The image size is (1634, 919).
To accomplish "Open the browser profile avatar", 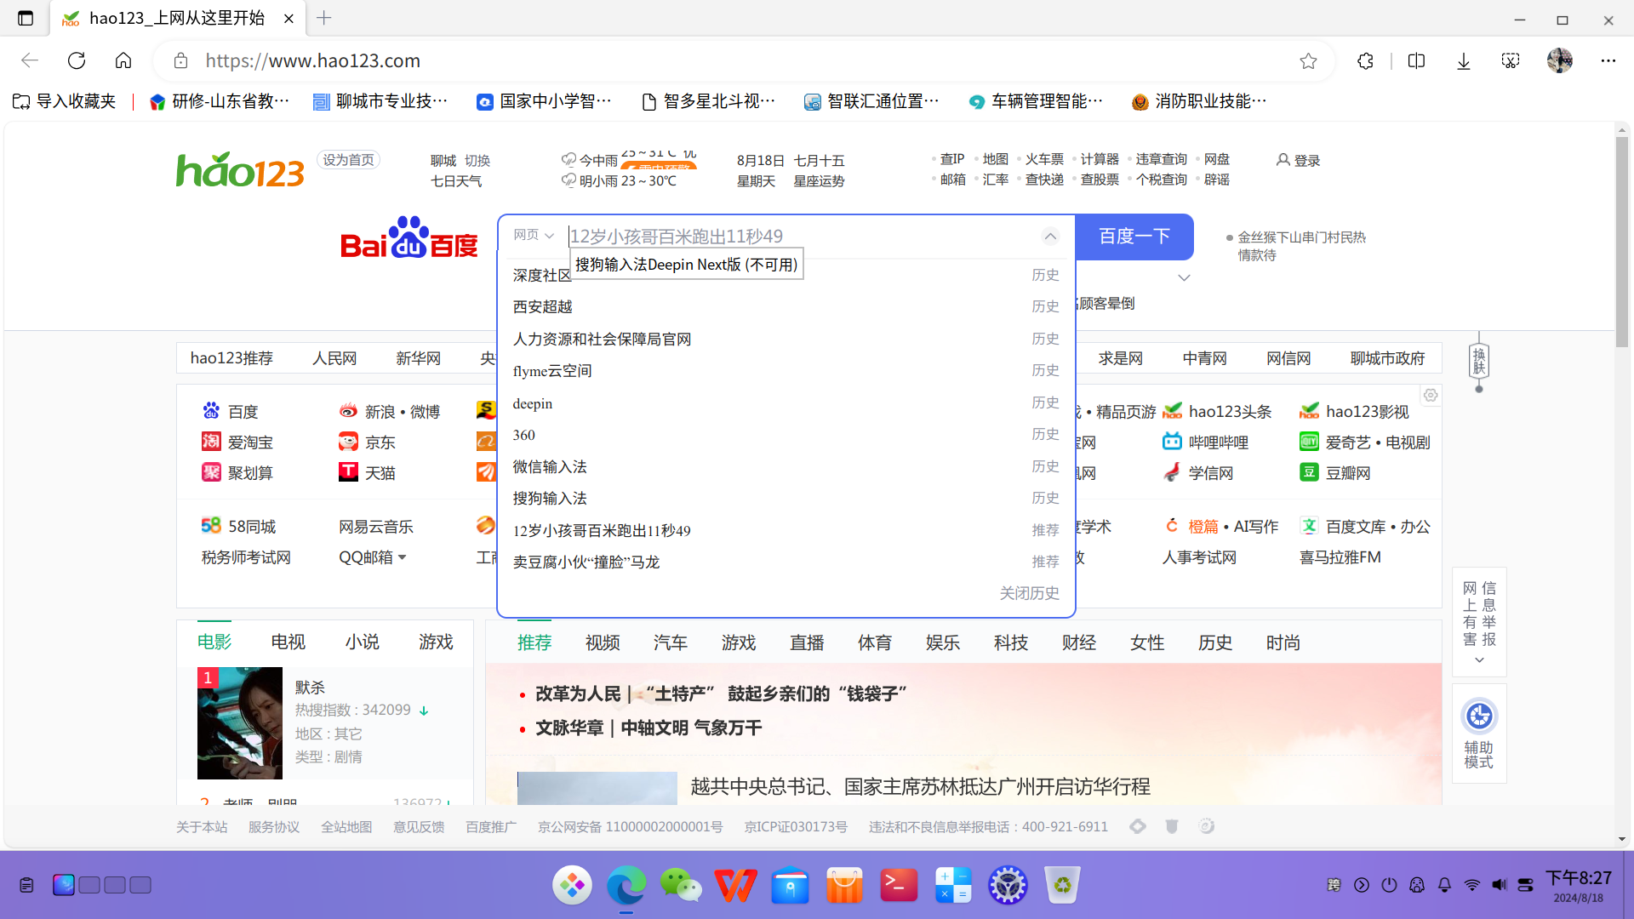I will point(1559,60).
